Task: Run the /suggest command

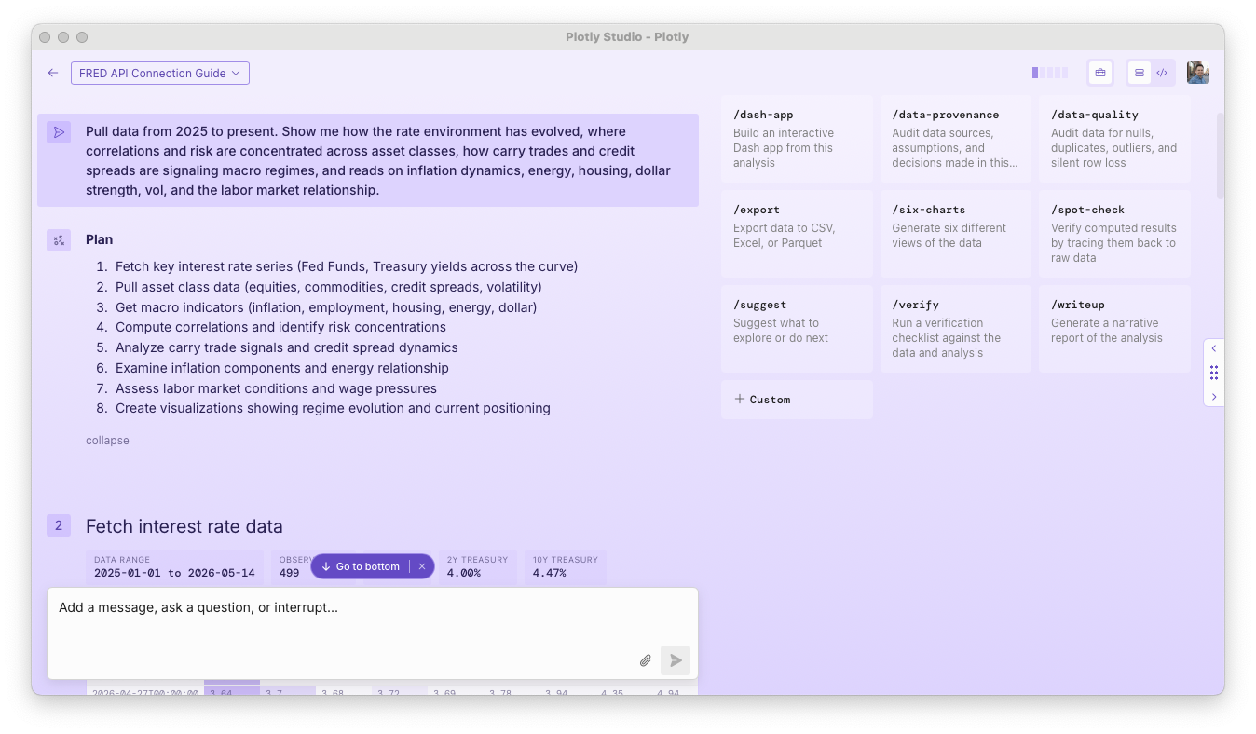Action: (798, 329)
